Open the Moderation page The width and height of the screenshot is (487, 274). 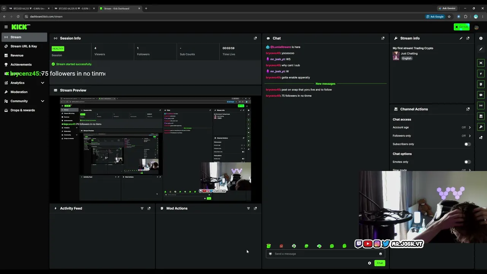click(x=24, y=92)
